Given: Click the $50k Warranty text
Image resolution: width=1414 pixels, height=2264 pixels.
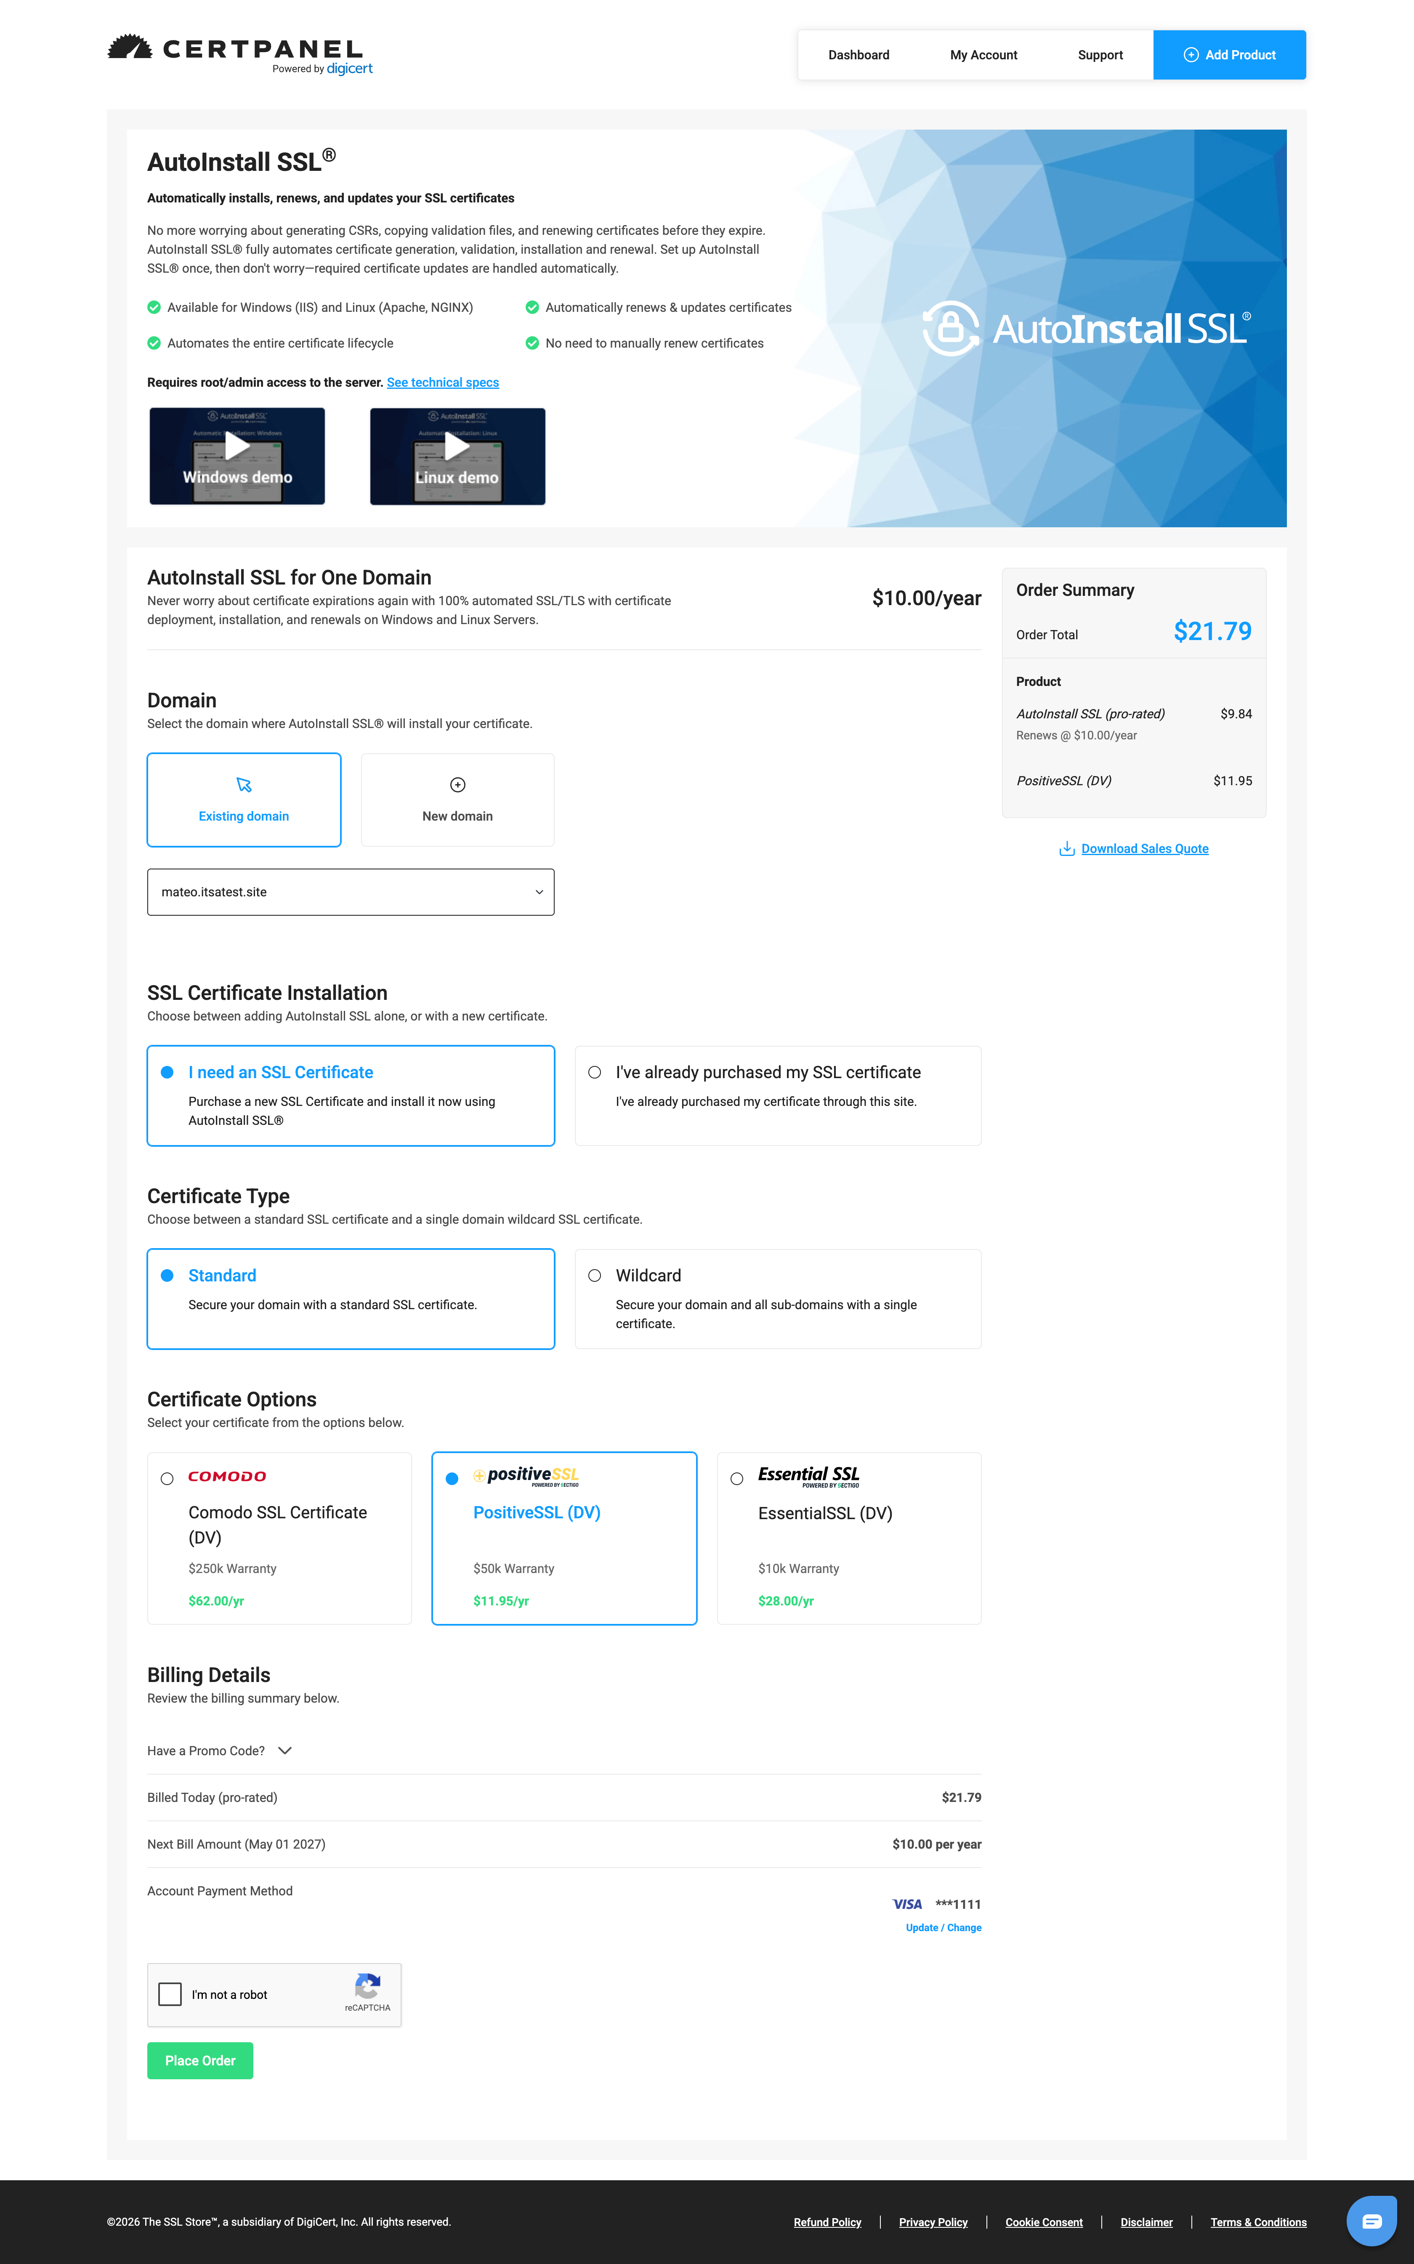Looking at the screenshot, I should (x=513, y=1568).
